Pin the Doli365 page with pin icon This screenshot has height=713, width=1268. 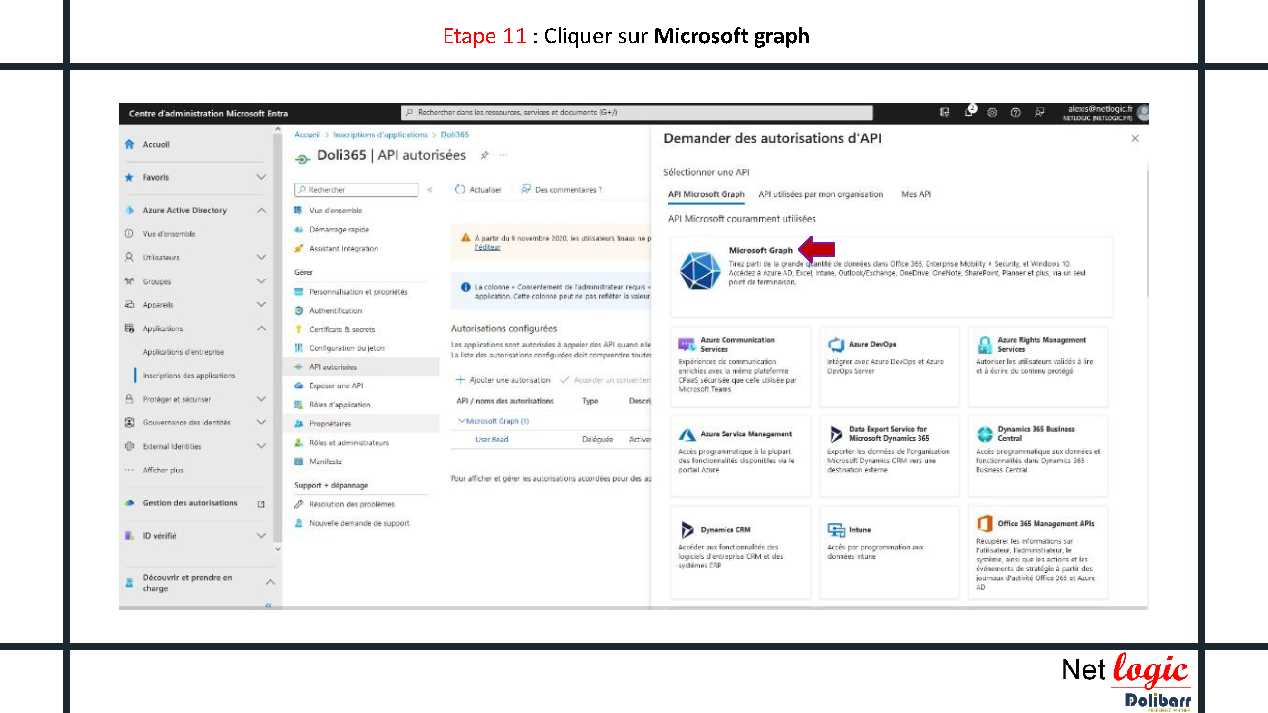click(x=484, y=155)
